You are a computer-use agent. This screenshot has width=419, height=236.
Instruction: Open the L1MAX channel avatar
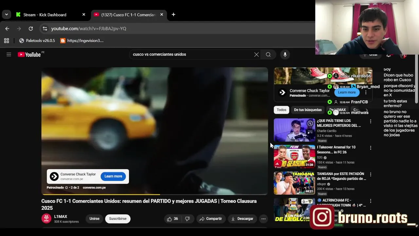pos(46,219)
